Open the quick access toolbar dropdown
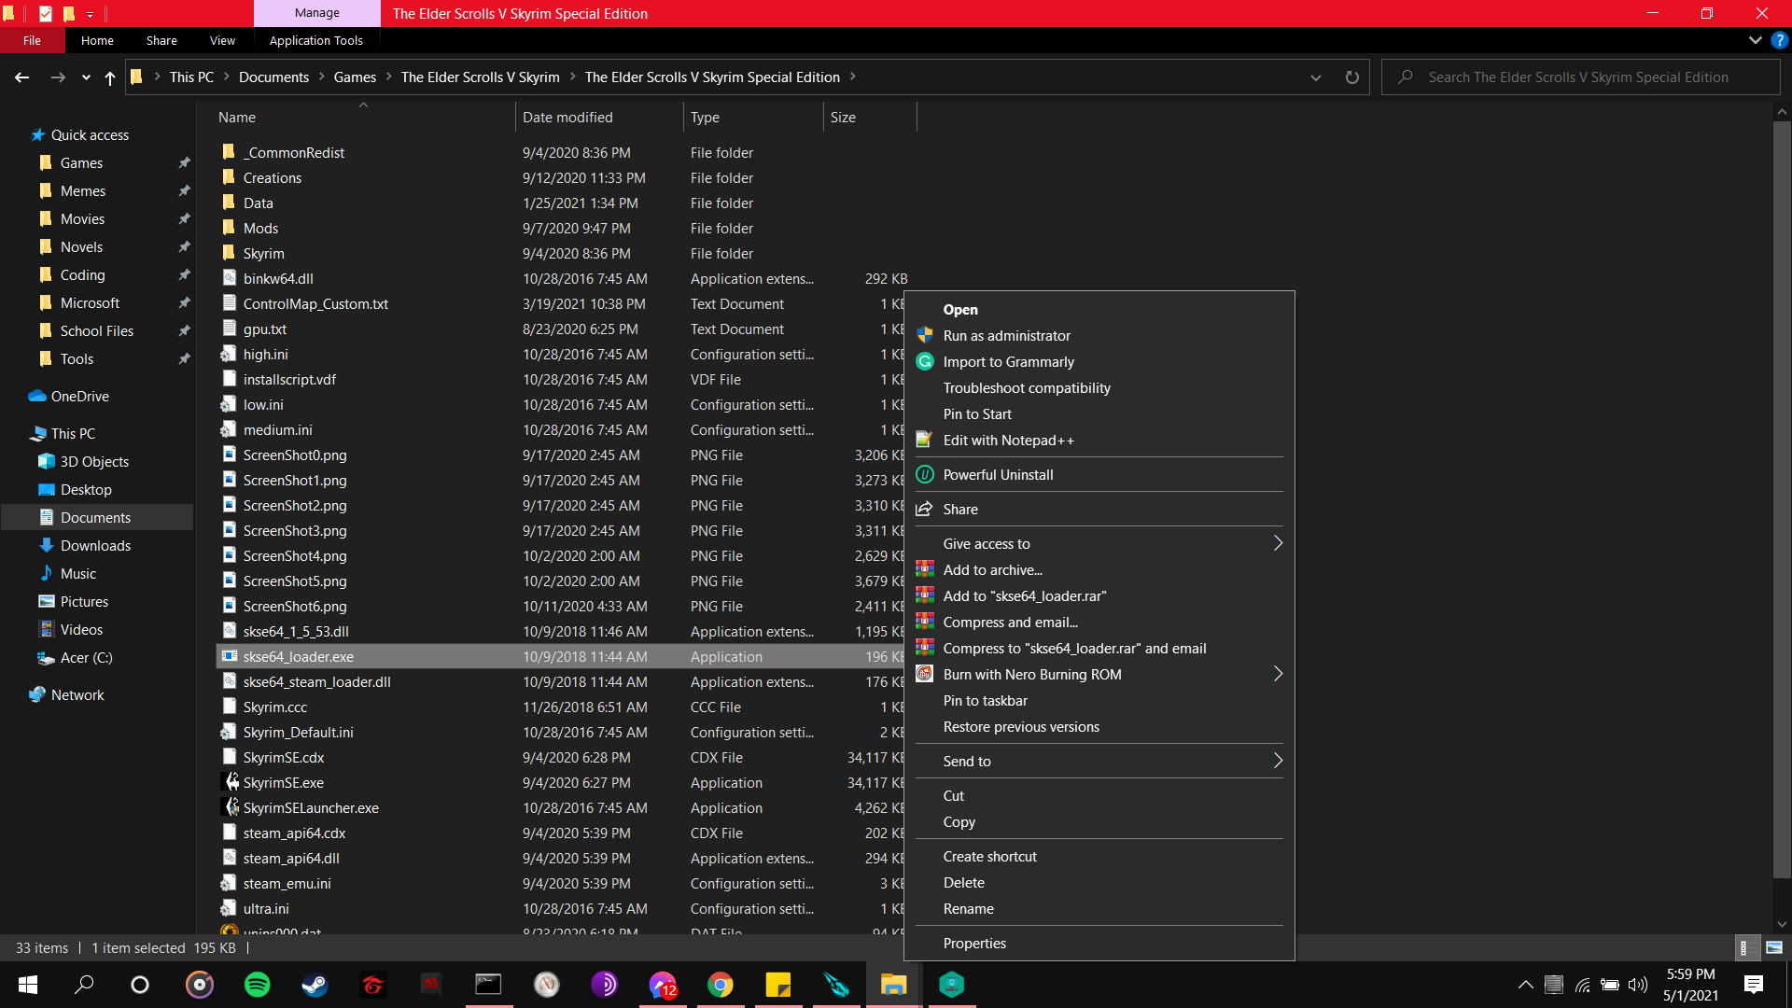 pyautogui.click(x=90, y=14)
